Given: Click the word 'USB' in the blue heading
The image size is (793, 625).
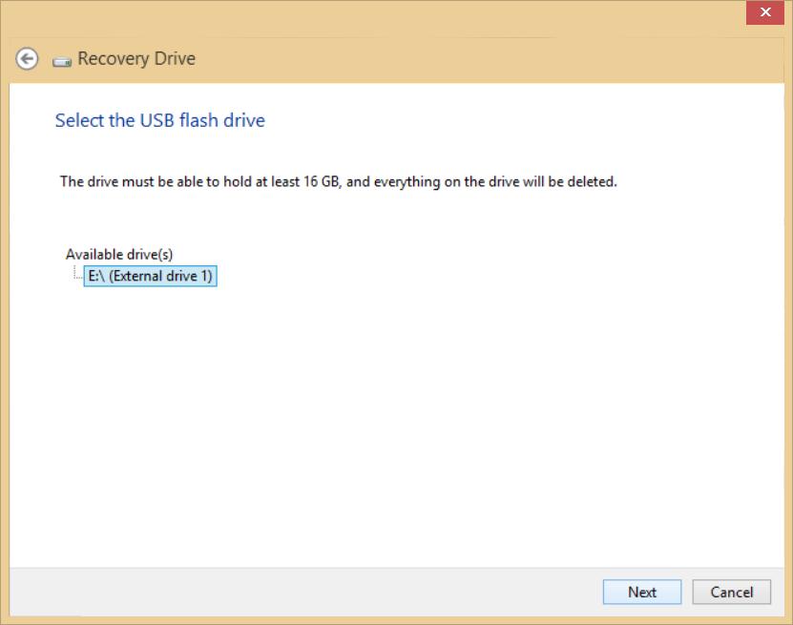Looking at the screenshot, I should pos(157,120).
